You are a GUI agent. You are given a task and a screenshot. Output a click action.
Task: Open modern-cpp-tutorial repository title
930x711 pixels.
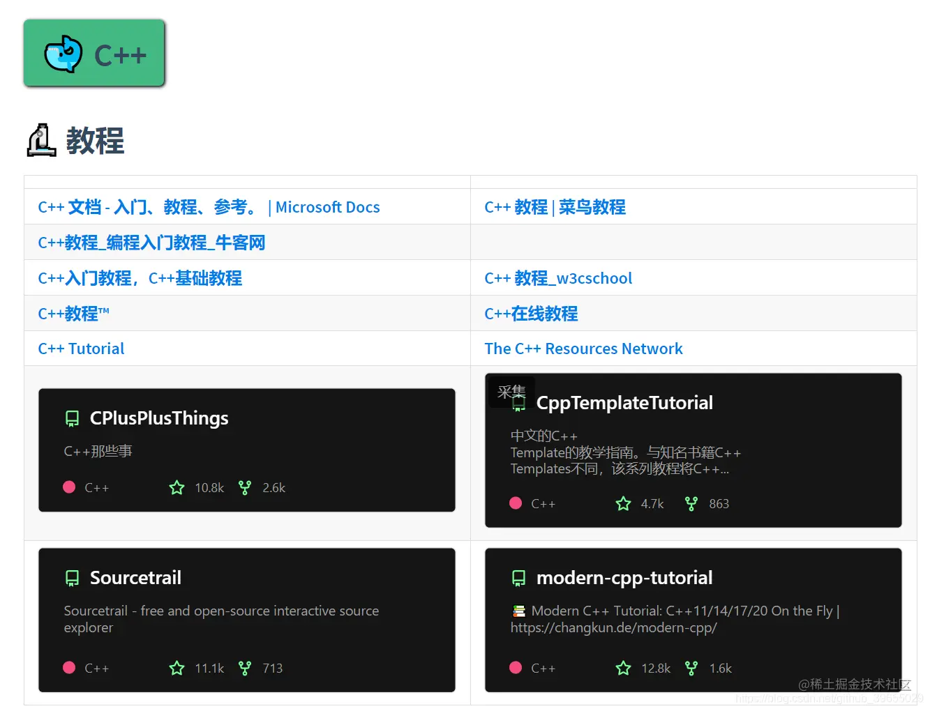coord(624,578)
